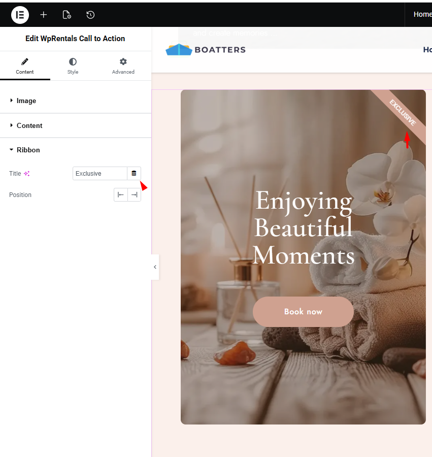Open the Add Element plus icon
432x457 pixels.
click(44, 15)
